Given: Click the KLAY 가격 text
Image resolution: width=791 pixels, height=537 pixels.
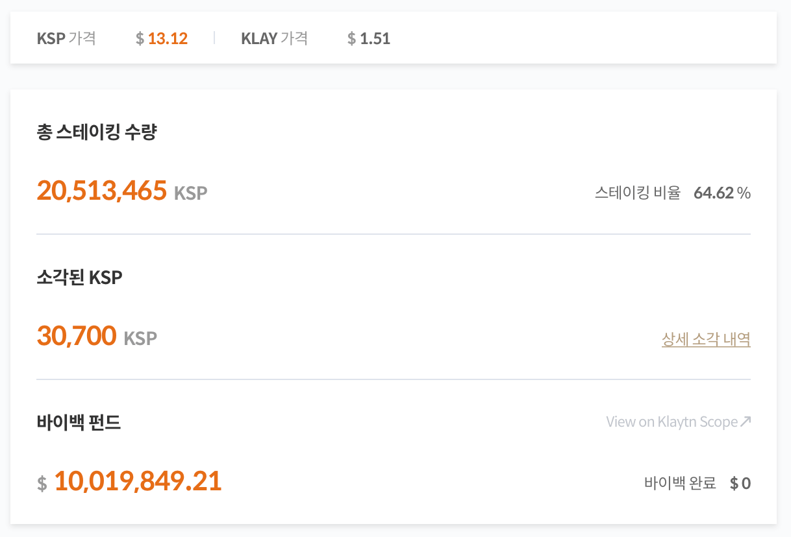Looking at the screenshot, I should (275, 39).
